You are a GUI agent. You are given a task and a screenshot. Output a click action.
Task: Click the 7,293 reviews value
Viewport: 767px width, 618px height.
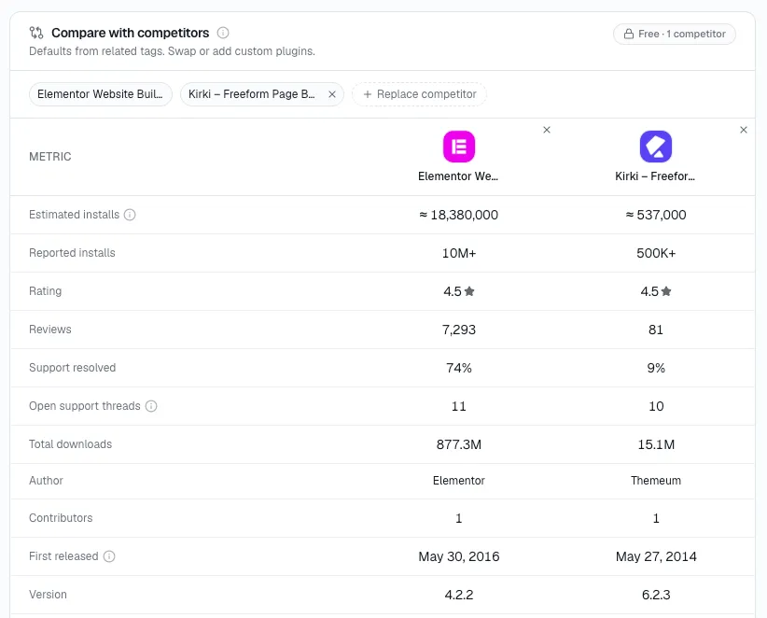(459, 330)
